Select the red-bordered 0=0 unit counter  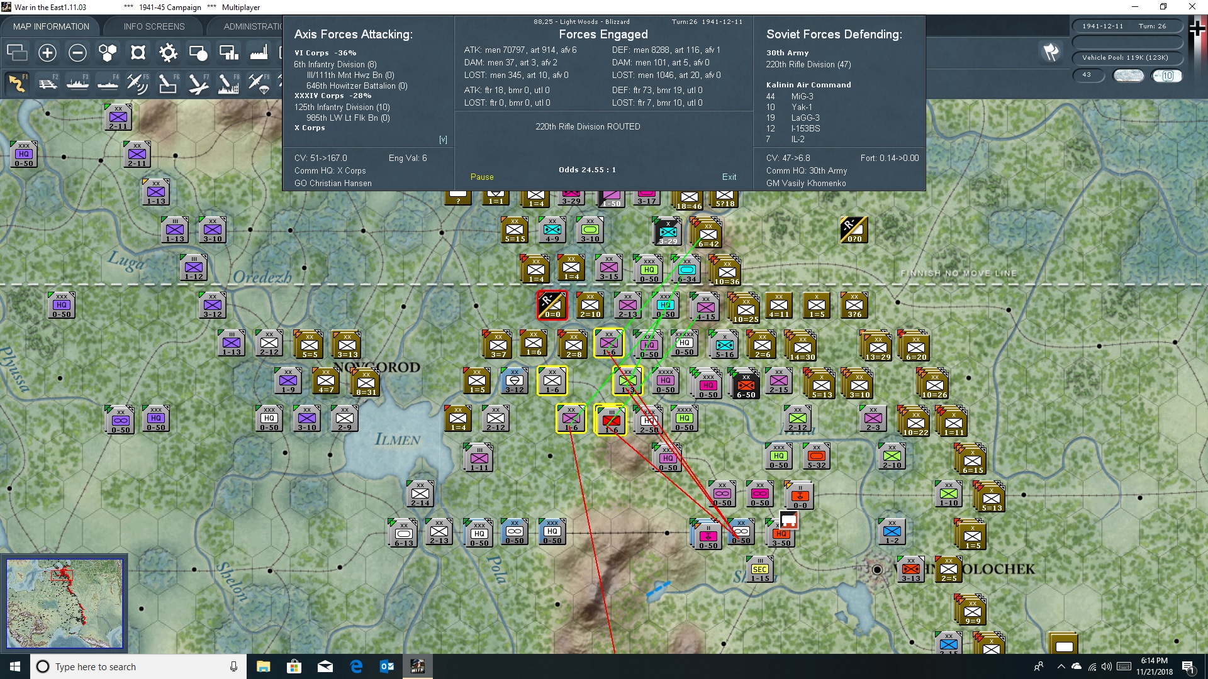tap(552, 305)
